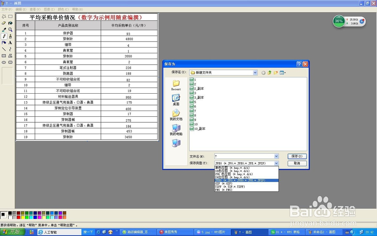Select the text tool A
Screen dimensions: 377x236
[10, 43]
